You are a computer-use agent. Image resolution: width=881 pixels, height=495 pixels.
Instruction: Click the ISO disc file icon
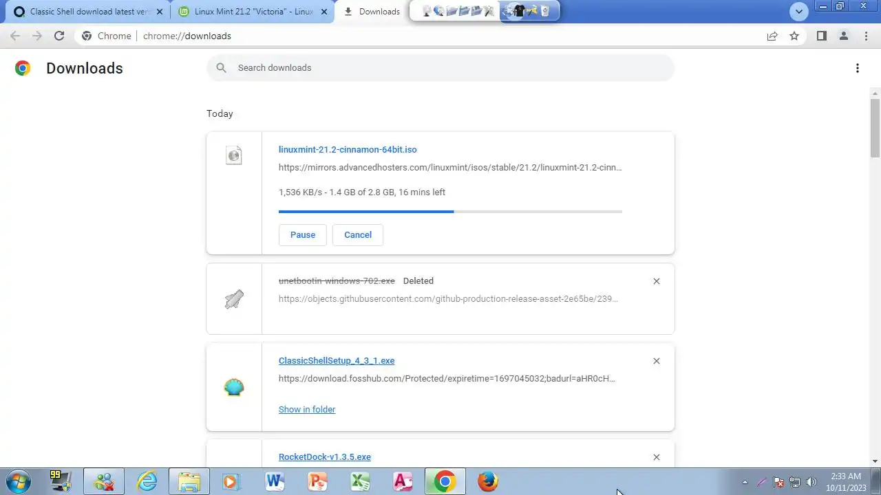click(234, 155)
